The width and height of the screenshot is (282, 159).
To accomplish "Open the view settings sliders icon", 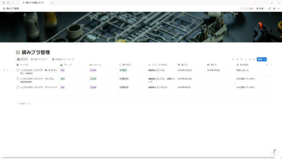I will coord(254,59).
